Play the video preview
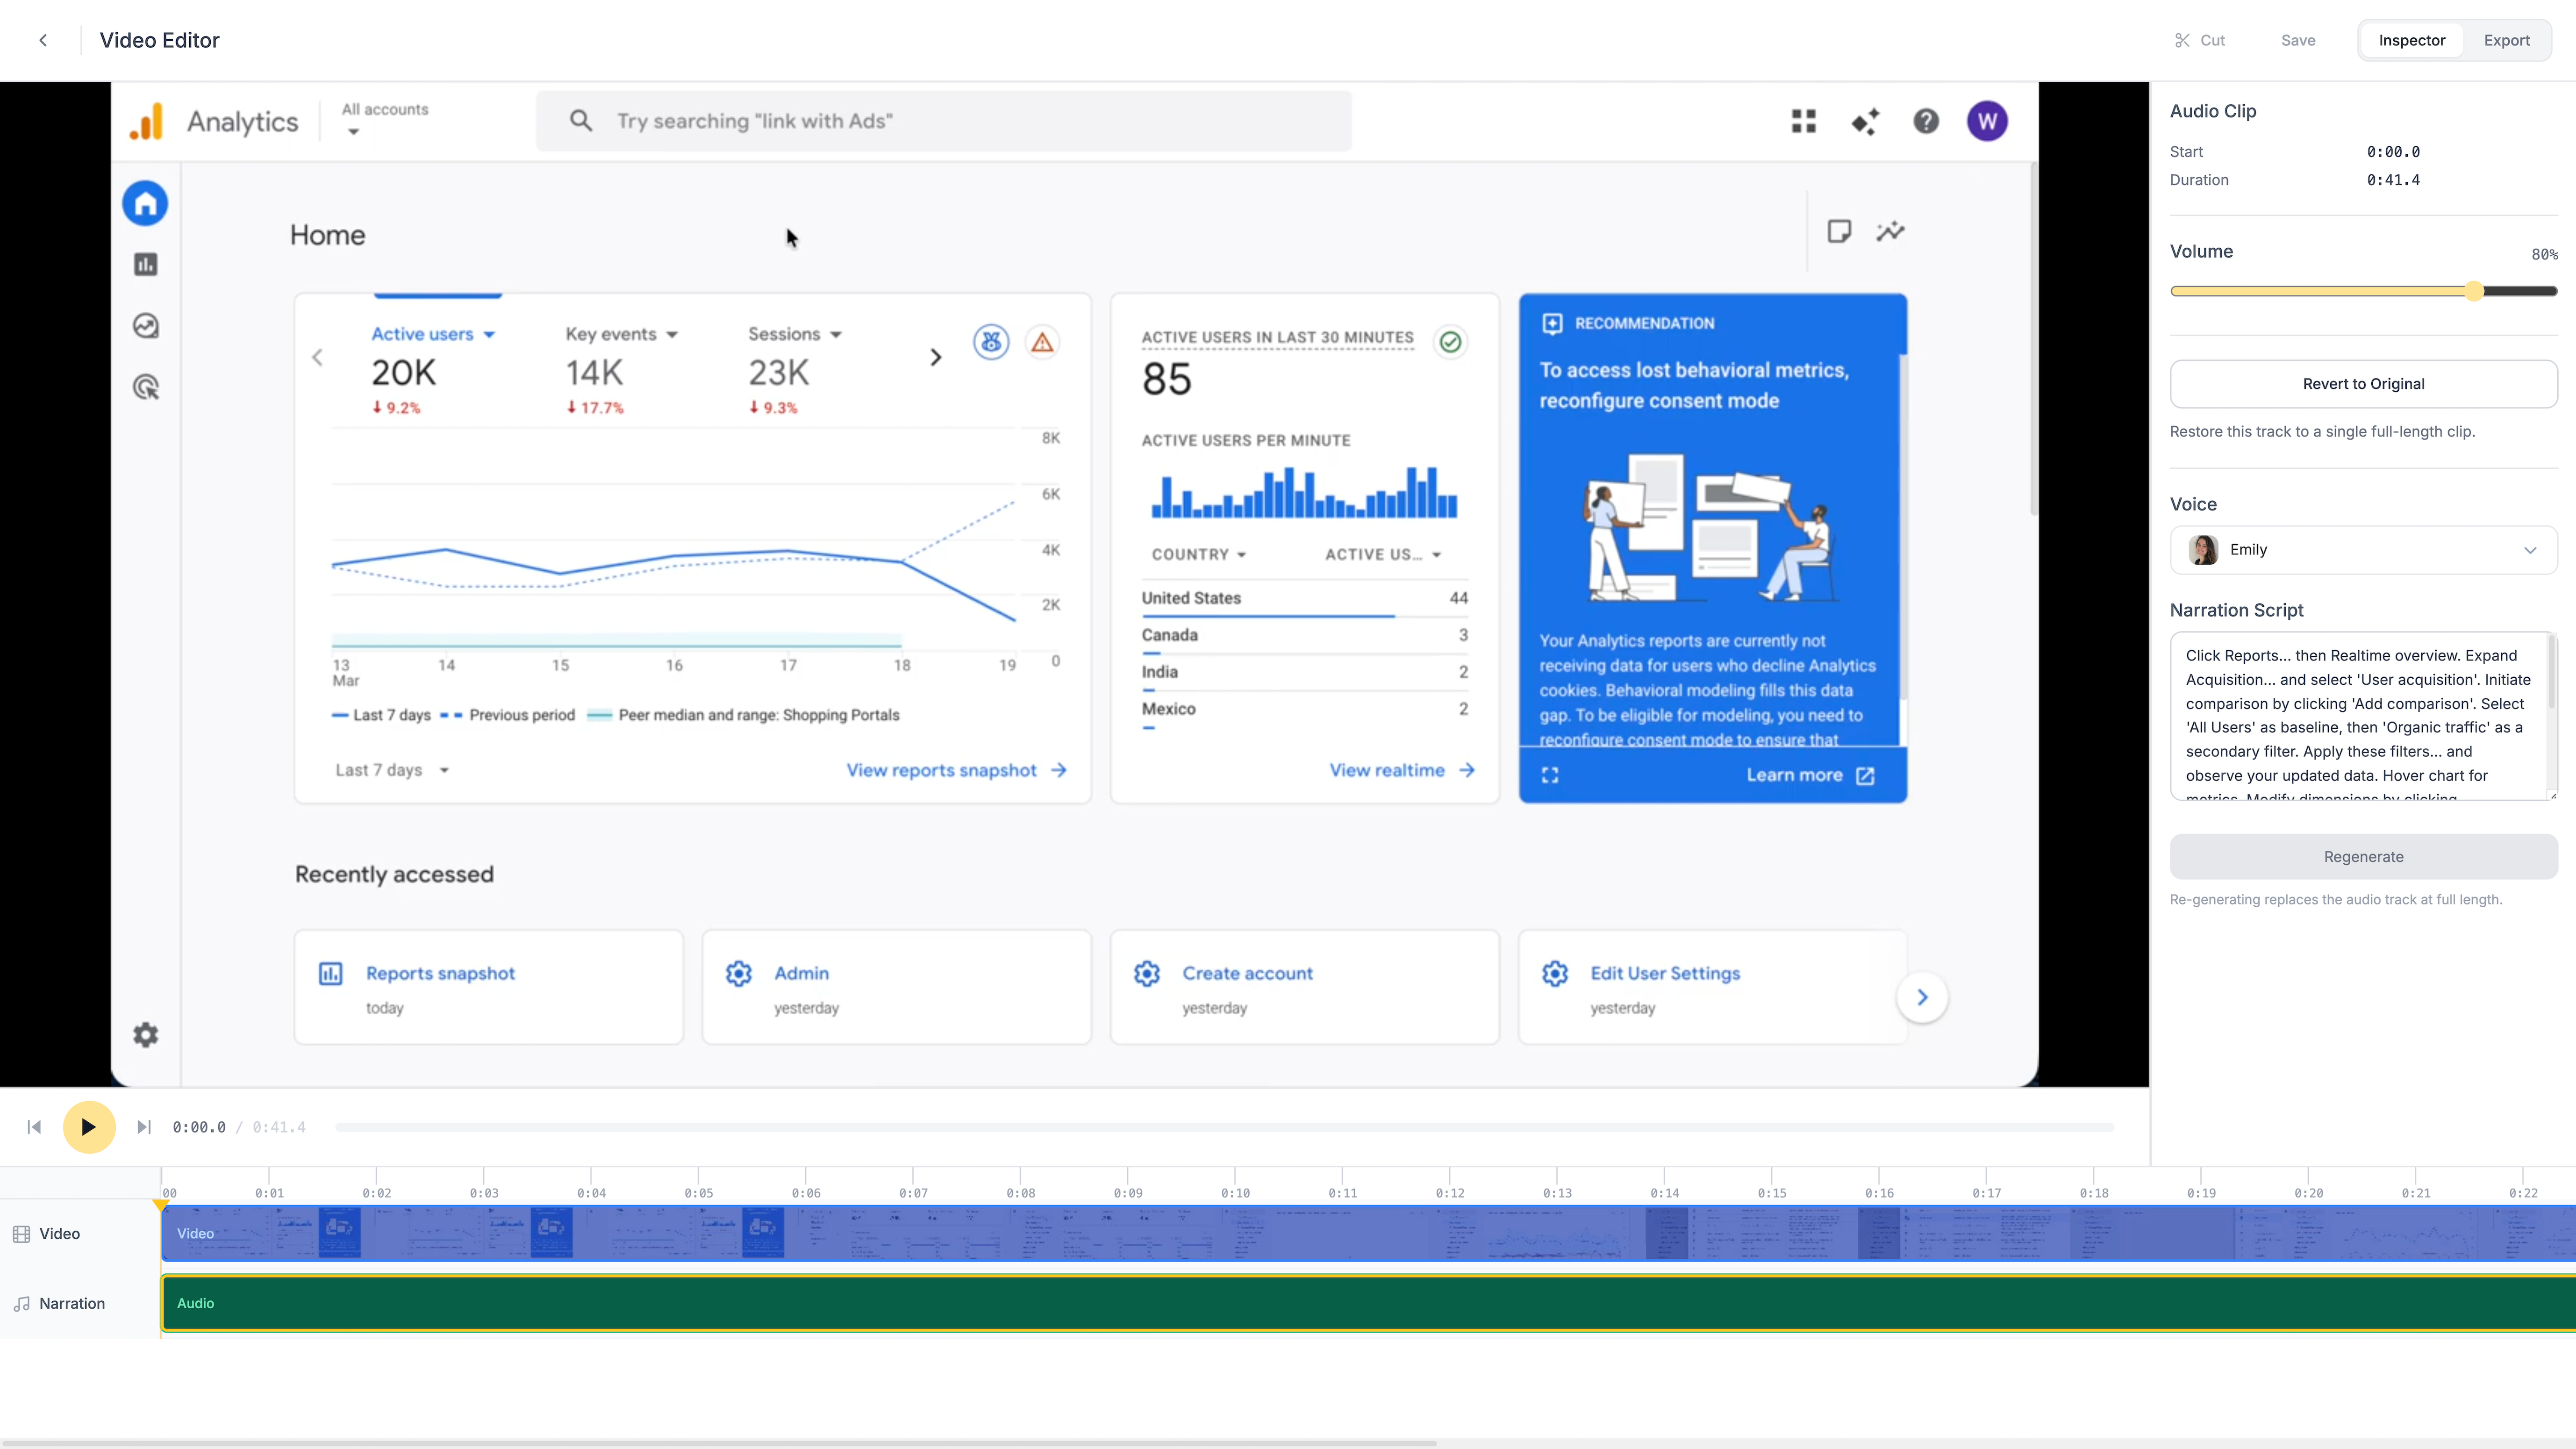The width and height of the screenshot is (2576, 1449). 89,1127
